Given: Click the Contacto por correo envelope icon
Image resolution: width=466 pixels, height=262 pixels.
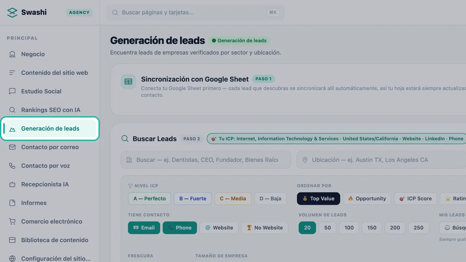Looking at the screenshot, I should coord(12,147).
